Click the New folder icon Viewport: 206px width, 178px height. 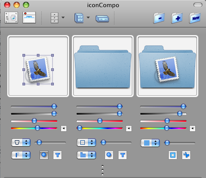pyautogui.click(x=195, y=18)
